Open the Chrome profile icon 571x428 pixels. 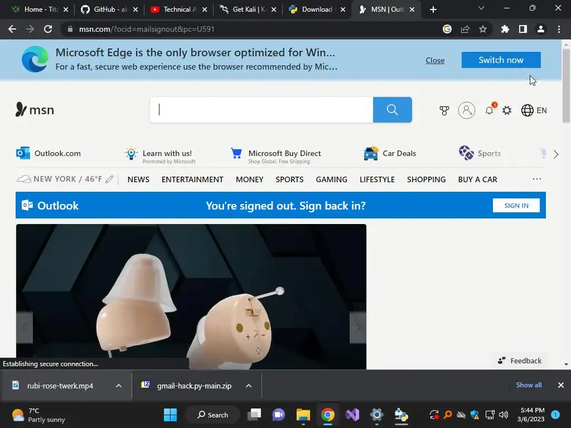coord(541,29)
